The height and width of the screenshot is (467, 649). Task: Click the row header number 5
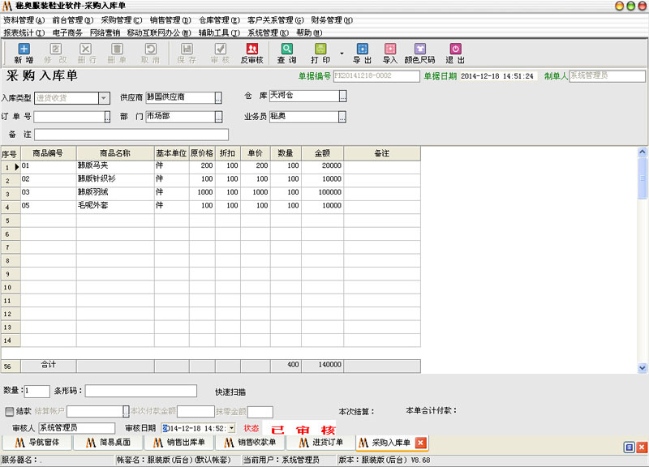point(11,221)
